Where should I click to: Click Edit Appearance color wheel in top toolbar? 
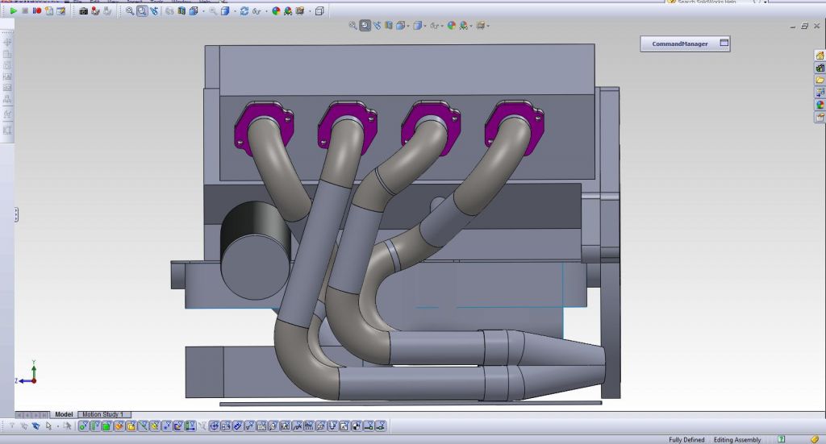(x=276, y=11)
